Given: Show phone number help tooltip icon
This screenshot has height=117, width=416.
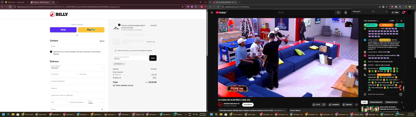Looking at the screenshot, I should click(x=102, y=109).
